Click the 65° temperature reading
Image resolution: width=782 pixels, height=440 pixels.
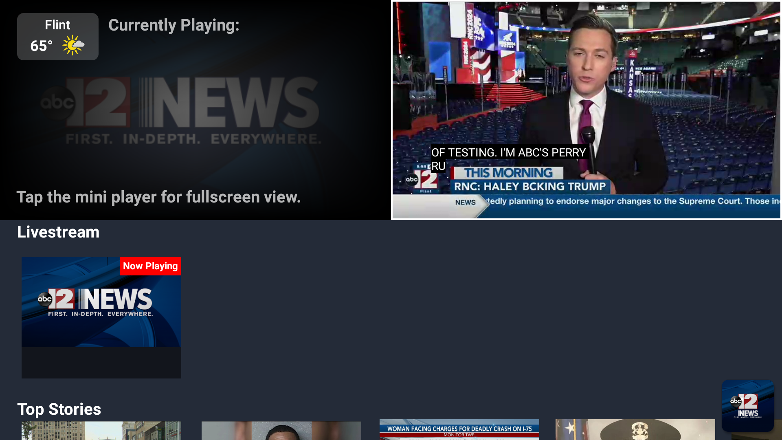41,46
